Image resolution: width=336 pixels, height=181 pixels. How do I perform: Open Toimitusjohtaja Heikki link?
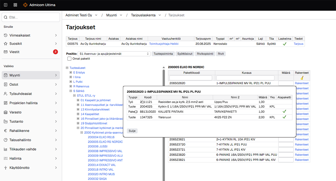coord(164,44)
